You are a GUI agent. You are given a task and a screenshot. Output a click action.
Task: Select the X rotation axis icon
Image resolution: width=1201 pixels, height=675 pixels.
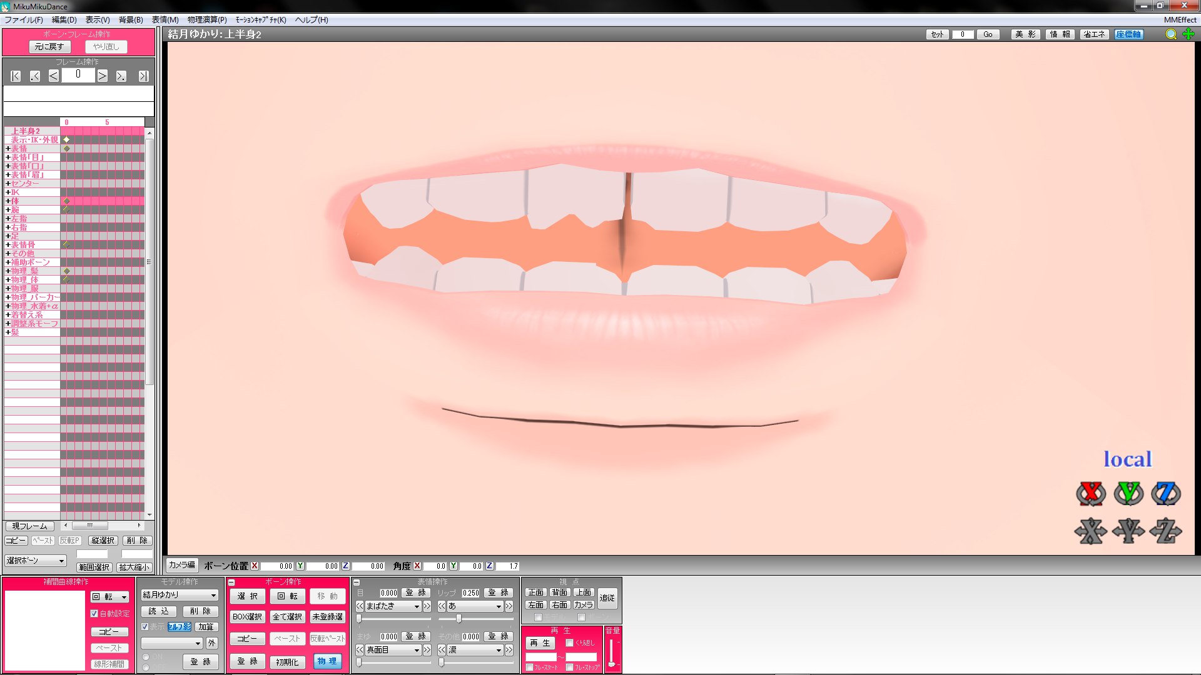1091,494
